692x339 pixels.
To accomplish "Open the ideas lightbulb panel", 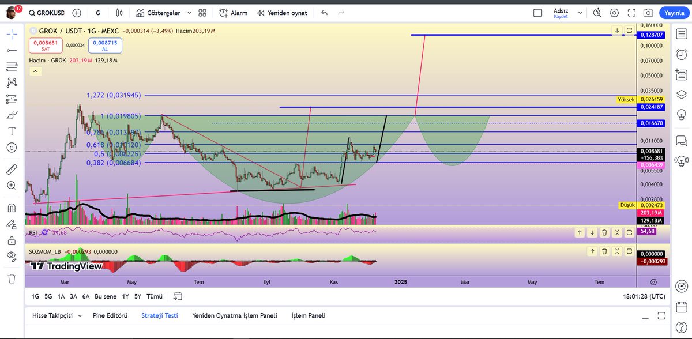I will (680, 114).
